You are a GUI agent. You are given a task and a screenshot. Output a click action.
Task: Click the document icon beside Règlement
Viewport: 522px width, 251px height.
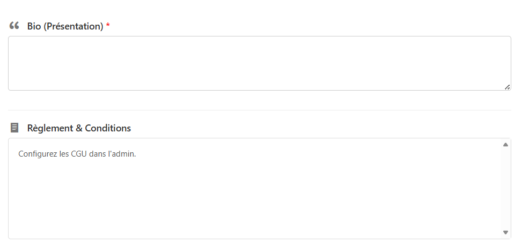[x=14, y=128]
